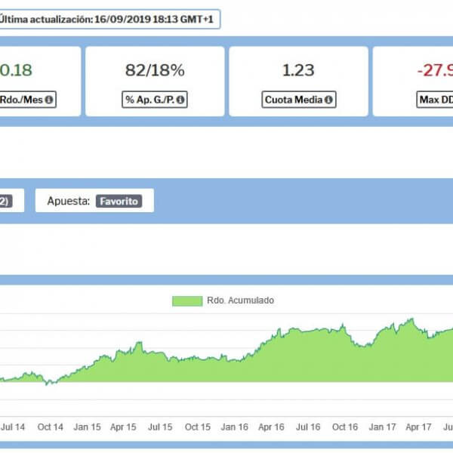The height and width of the screenshot is (453, 453).
Task: Select the % Ap. G./P. label box
Action: [155, 100]
